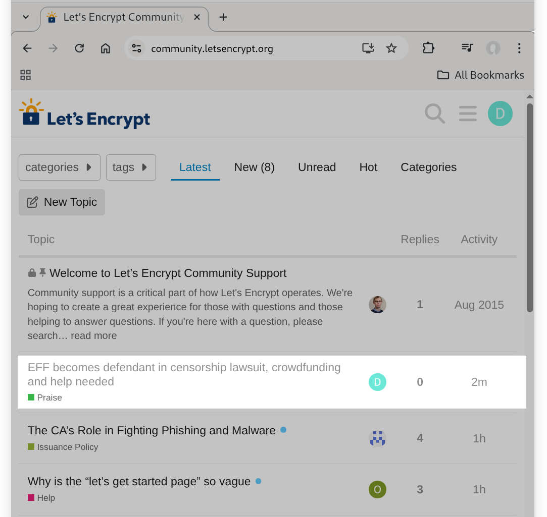Click the Let's Encrypt logo

pyautogui.click(x=84, y=112)
